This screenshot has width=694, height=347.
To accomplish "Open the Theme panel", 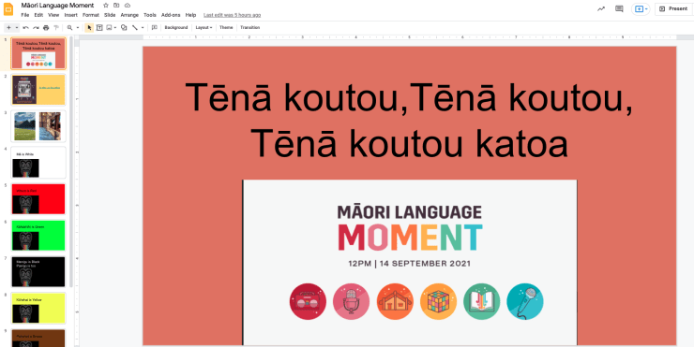I will tap(226, 27).
